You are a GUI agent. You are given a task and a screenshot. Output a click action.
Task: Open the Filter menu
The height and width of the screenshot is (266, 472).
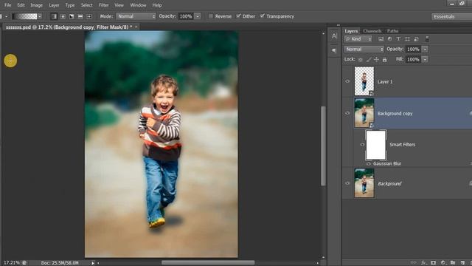click(x=103, y=5)
